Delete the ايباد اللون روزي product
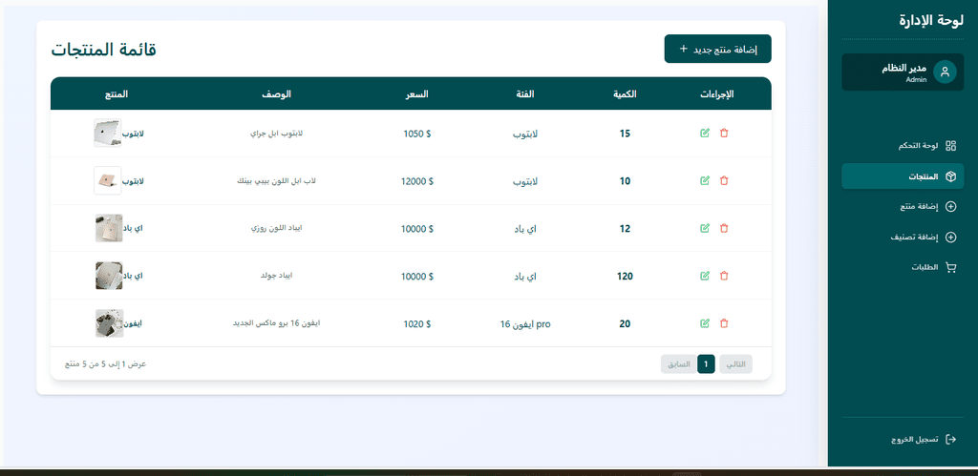The image size is (978, 476). coord(724,228)
